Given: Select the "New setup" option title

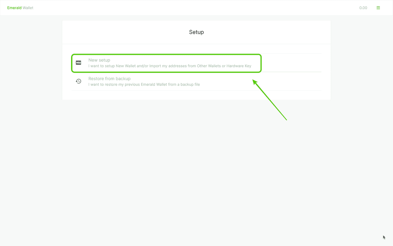Looking at the screenshot, I should point(99,60).
